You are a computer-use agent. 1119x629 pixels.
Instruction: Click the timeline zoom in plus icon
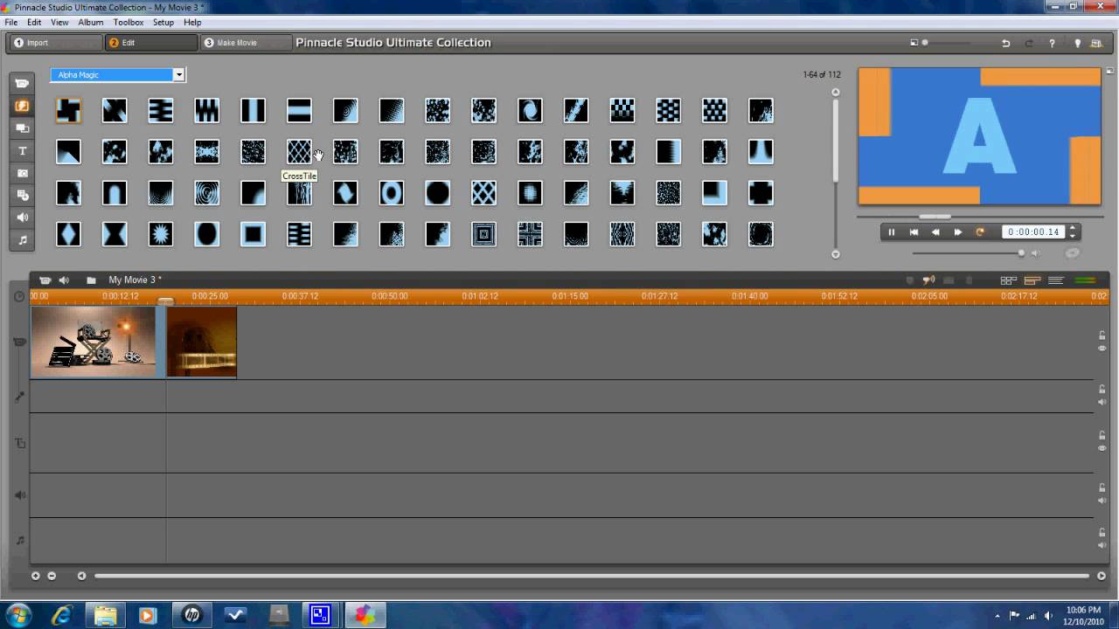tap(36, 576)
